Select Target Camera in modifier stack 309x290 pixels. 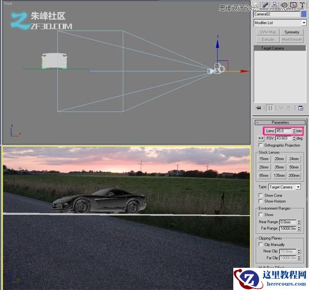coord(280,48)
